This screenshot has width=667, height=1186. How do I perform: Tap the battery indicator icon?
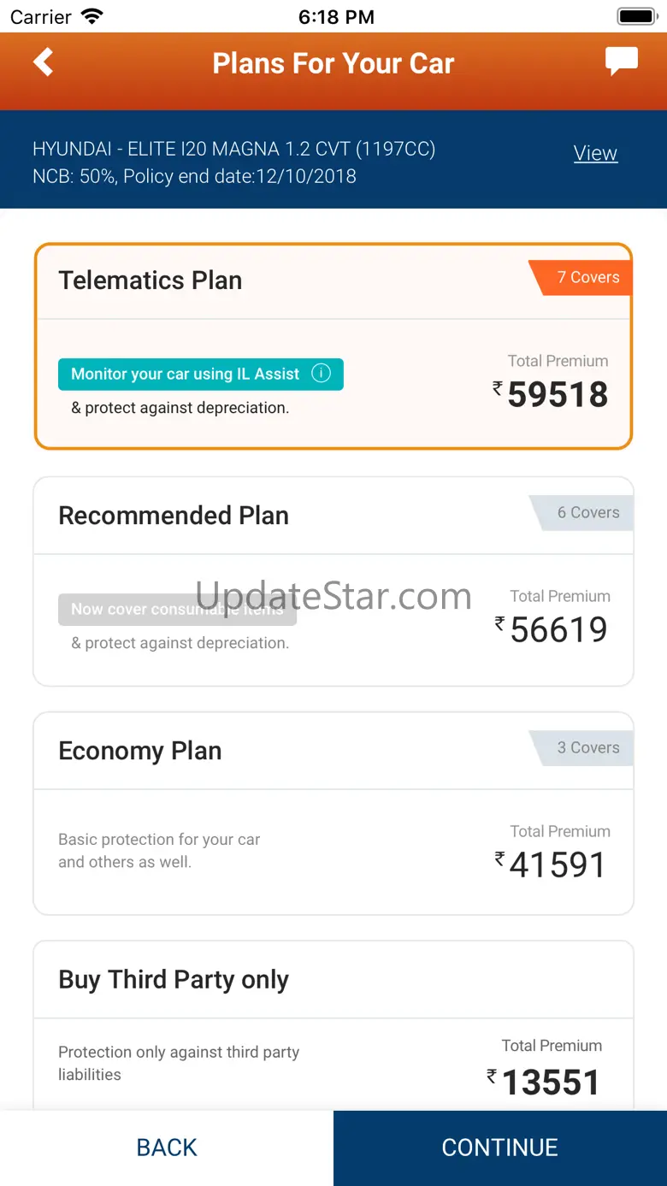tap(635, 16)
